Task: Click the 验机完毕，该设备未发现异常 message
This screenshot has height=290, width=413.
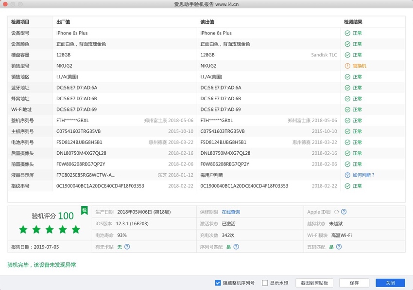Action: click(42, 265)
